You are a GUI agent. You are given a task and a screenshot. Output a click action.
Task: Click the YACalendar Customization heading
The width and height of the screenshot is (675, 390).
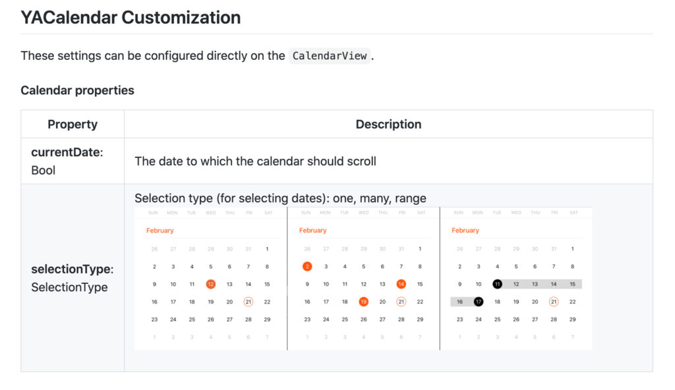click(x=131, y=18)
